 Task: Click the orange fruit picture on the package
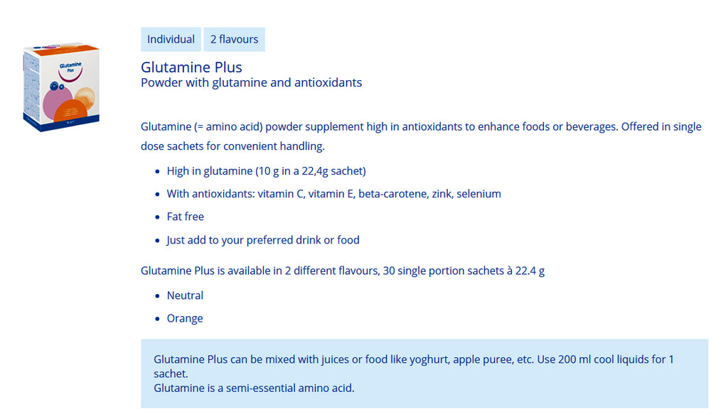(x=84, y=96)
